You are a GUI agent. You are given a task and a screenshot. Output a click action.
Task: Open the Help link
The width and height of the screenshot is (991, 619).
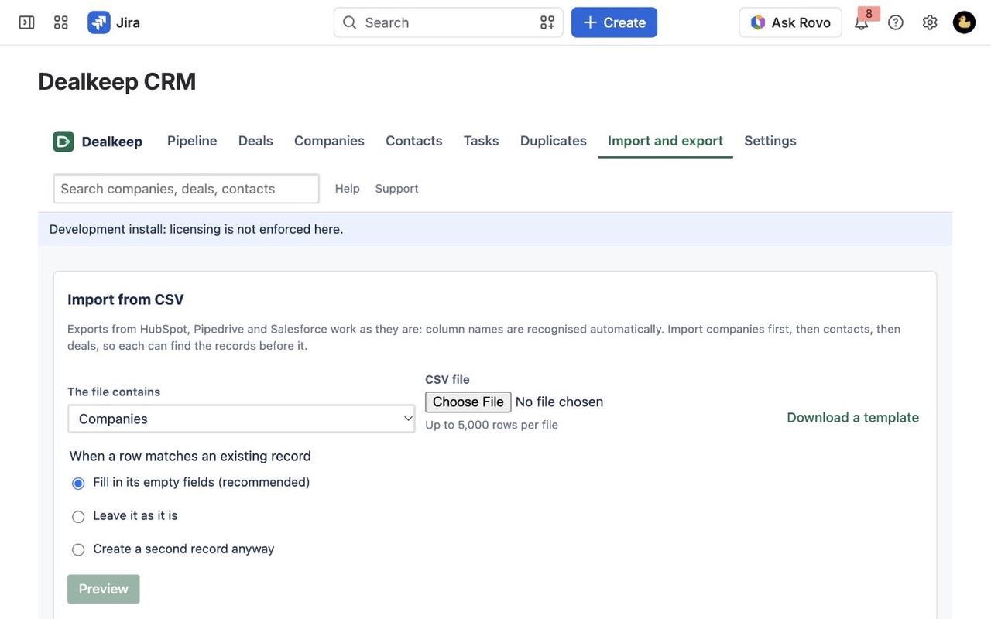point(348,189)
